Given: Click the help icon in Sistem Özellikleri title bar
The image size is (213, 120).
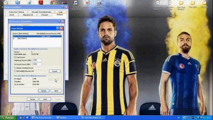Looking at the screenshot, I should (x=63, y=7).
